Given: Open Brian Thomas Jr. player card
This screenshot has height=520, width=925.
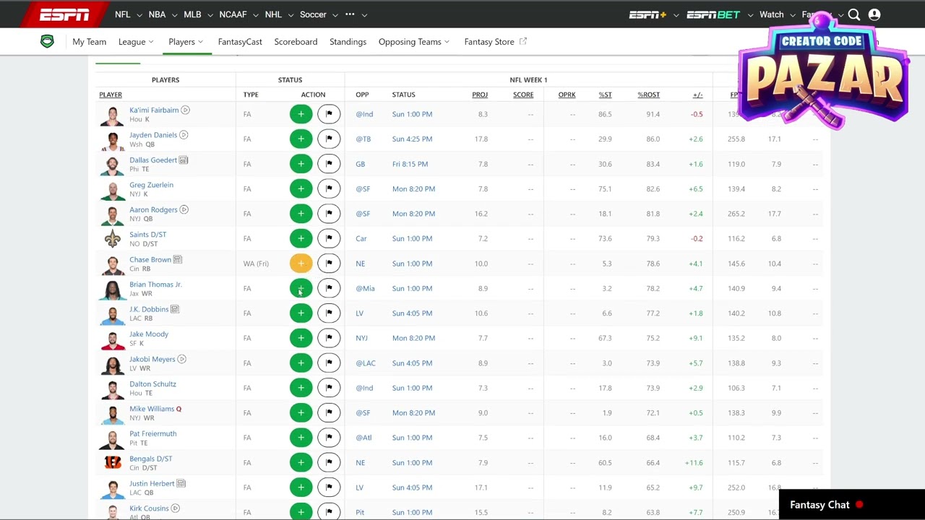Looking at the screenshot, I should point(155,285).
